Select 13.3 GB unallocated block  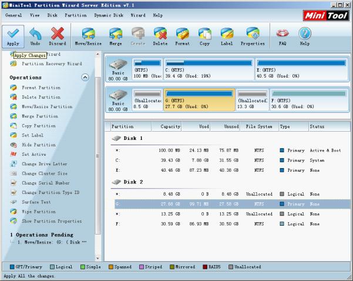click(252, 99)
